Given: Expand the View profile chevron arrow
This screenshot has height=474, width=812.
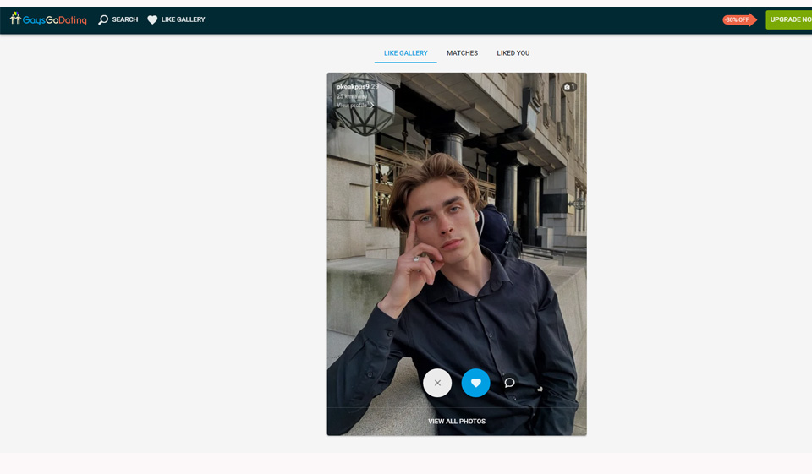Looking at the screenshot, I should pyautogui.click(x=371, y=106).
